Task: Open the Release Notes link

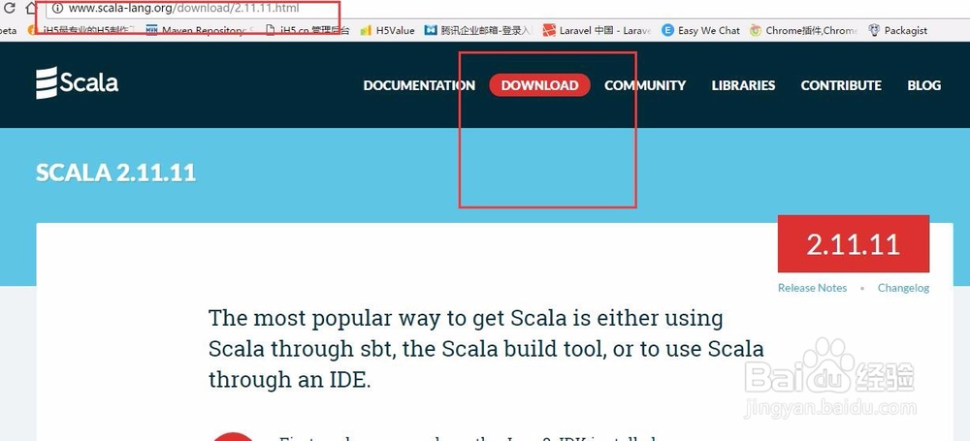Action: click(812, 288)
